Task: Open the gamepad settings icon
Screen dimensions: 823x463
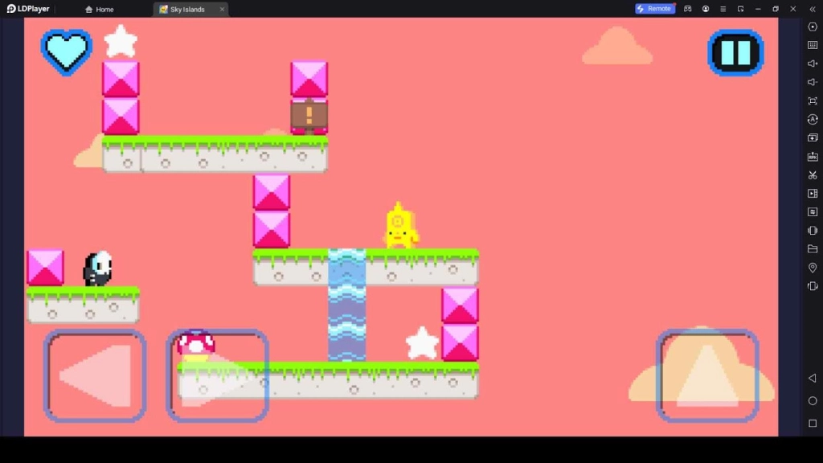Action: (x=688, y=9)
